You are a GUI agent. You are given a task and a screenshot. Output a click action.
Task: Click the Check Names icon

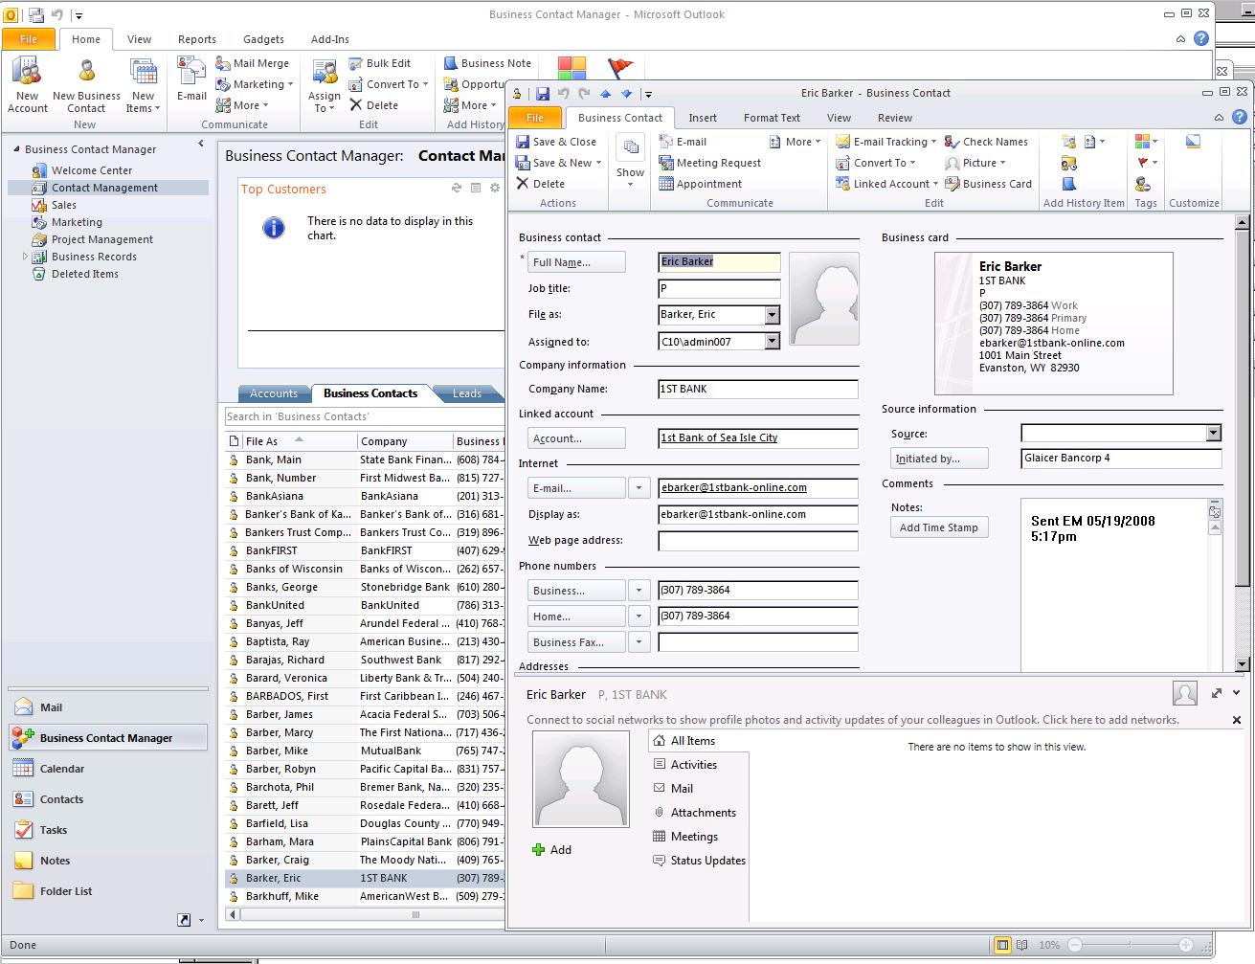[952, 142]
